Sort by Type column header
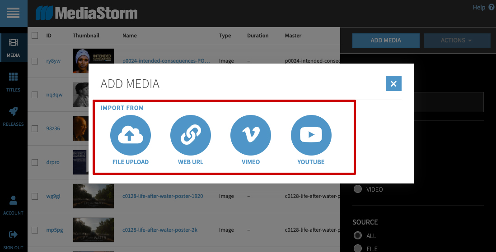Image resolution: width=496 pixels, height=252 pixels. pyautogui.click(x=225, y=36)
